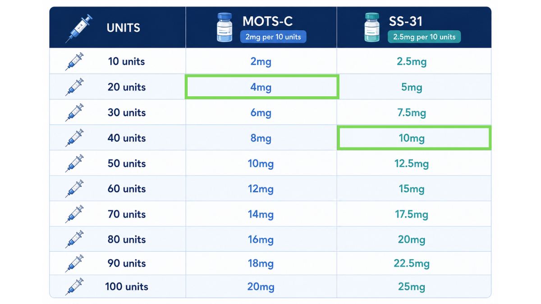541x304 pixels.
Task: Select the 25mg cell in the last row
Action: click(412, 287)
